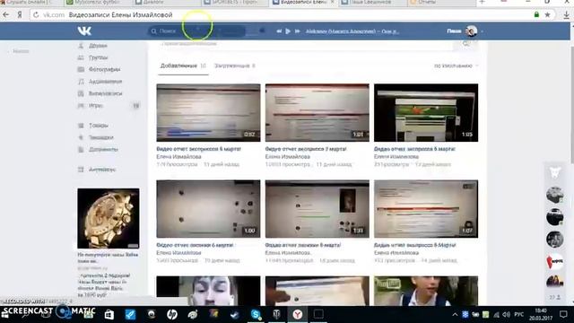Viewport: 574px width, 323px height.
Task: Open the Skype icon in the taskbar
Action: [x=256, y=314]
